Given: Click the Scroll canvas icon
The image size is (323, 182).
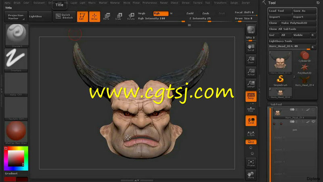Looking at the screenshot, I should pos(251,48).
